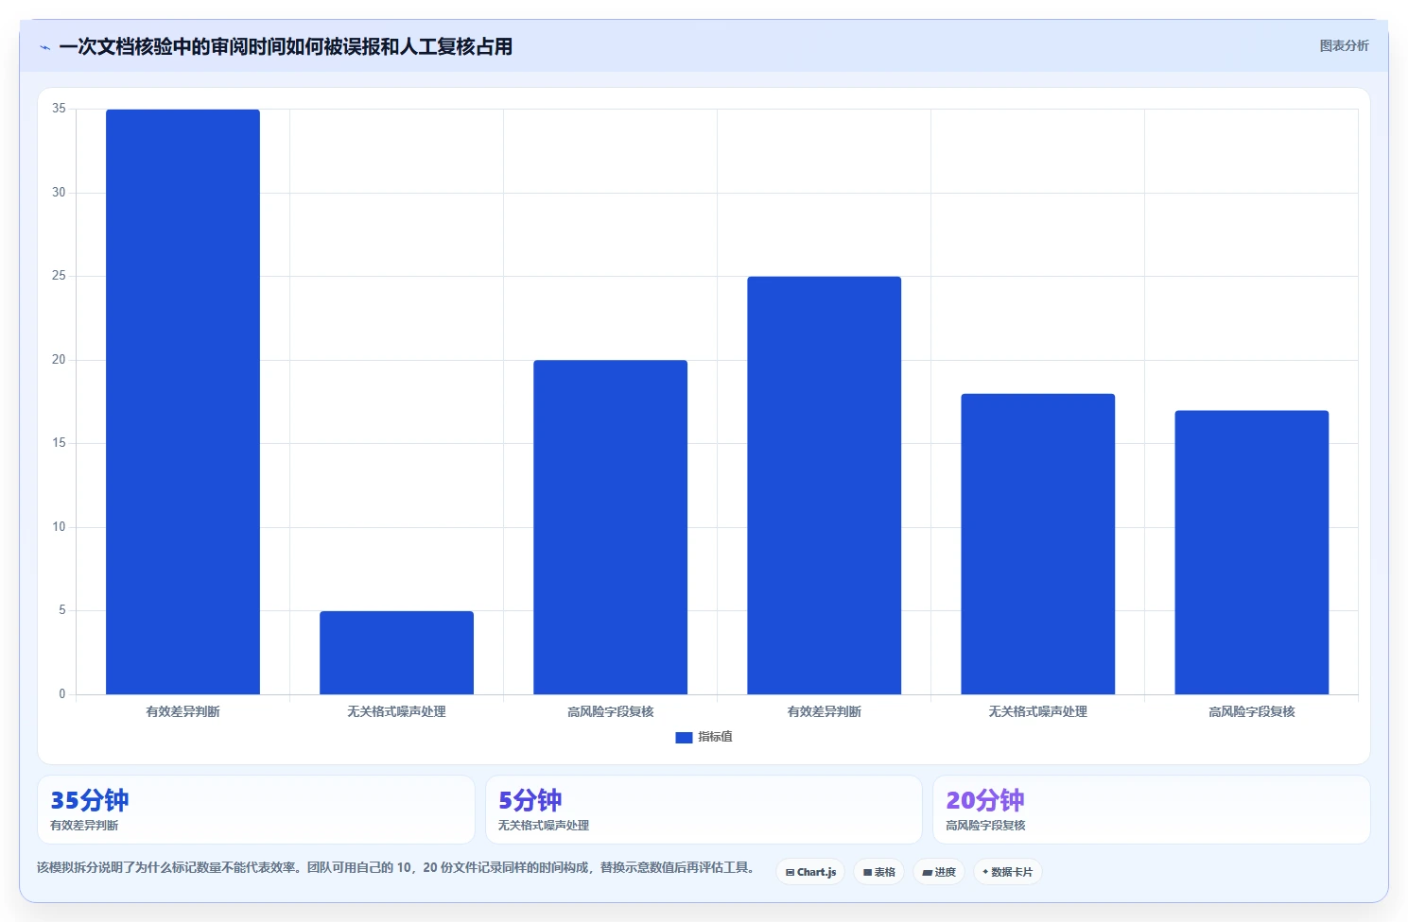Click the bar with value 17
Image resolution: width=1408 pixels, height=922 pixels.
pyautogui.click(x=1251, y=553)
